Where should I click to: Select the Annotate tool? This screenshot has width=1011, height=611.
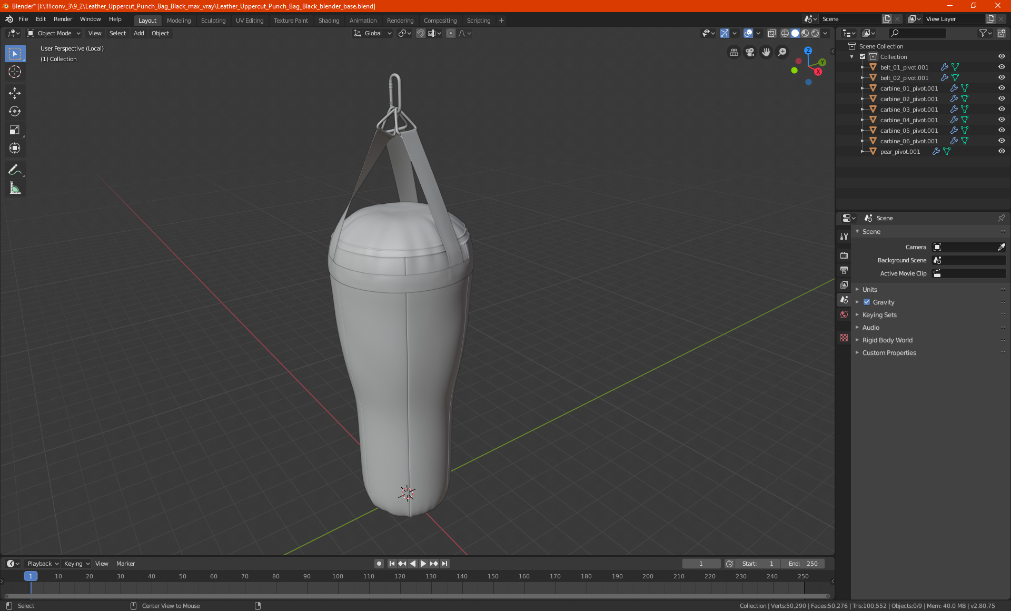[x=15, y=170]
